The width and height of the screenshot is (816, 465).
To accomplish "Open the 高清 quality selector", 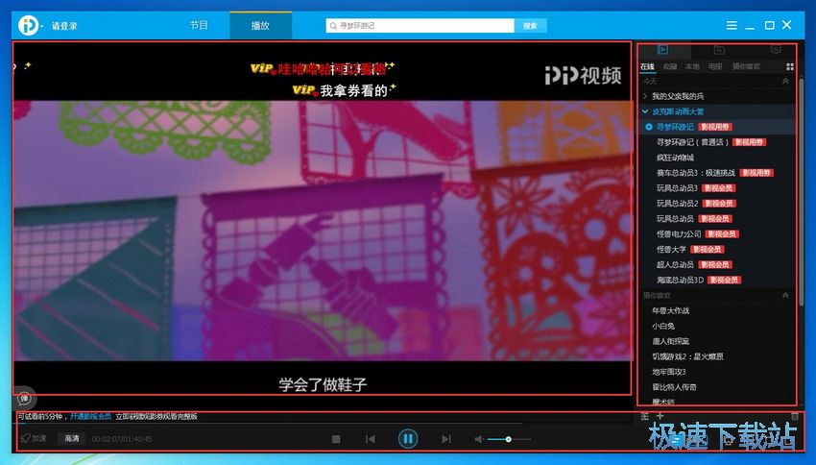I will (x=71, y=438).
